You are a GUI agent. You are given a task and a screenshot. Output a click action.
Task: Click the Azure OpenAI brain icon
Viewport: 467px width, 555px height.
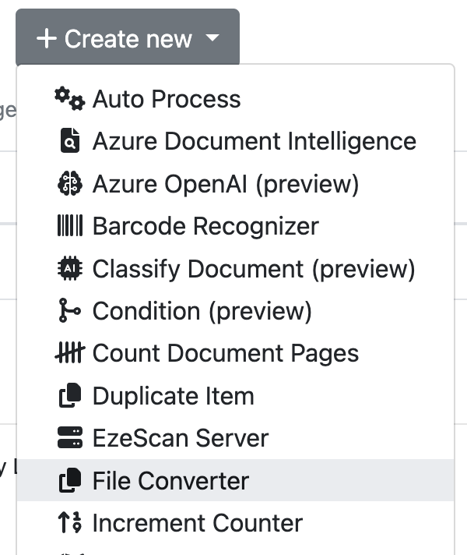pyautogui.click(x=69, y=184)
